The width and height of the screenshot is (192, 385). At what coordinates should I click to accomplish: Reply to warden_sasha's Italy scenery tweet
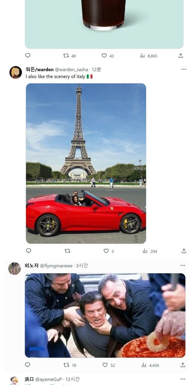(x=28, y=251)
